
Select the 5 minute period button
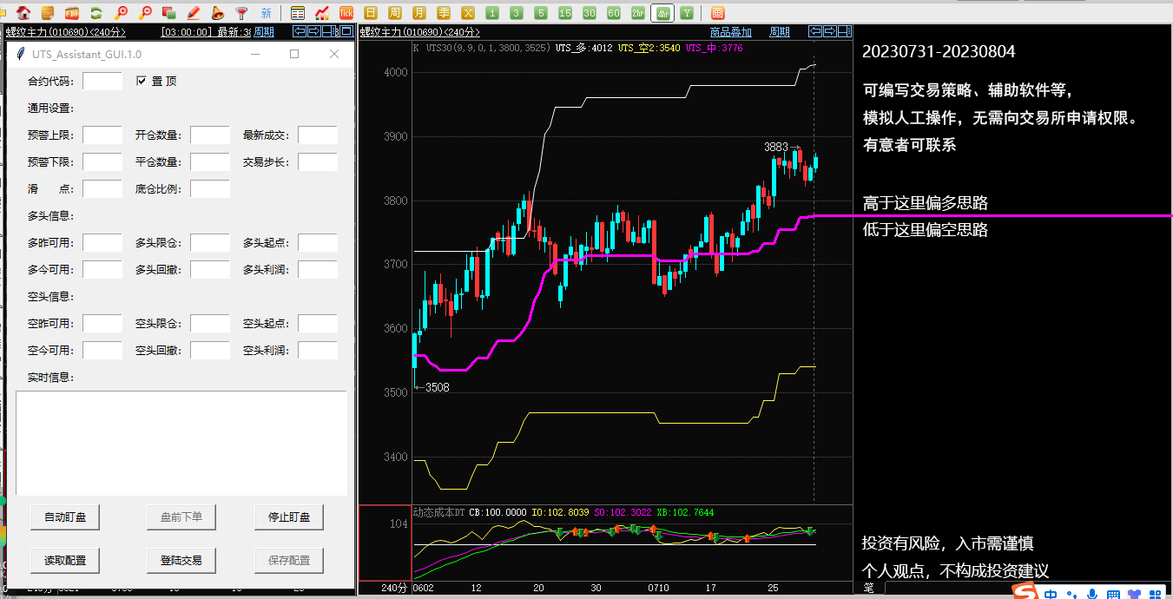[x=541, y=12]
